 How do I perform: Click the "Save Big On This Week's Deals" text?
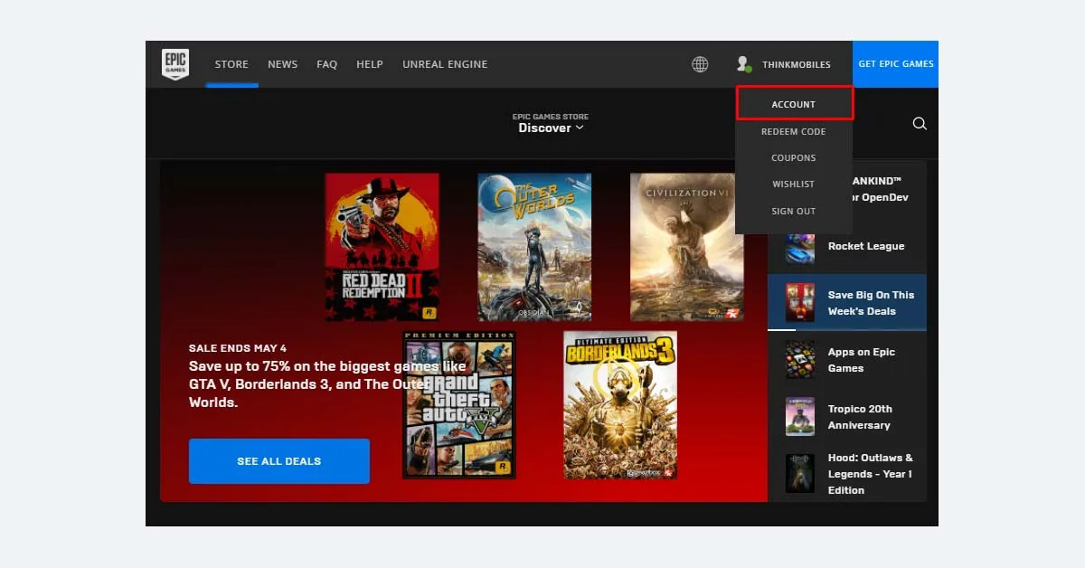point(872,303)
